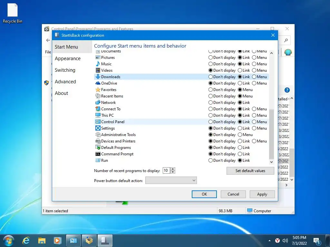Click the help question mark icon
This screenshot has width=330, height=247.
tap(287, 90)
